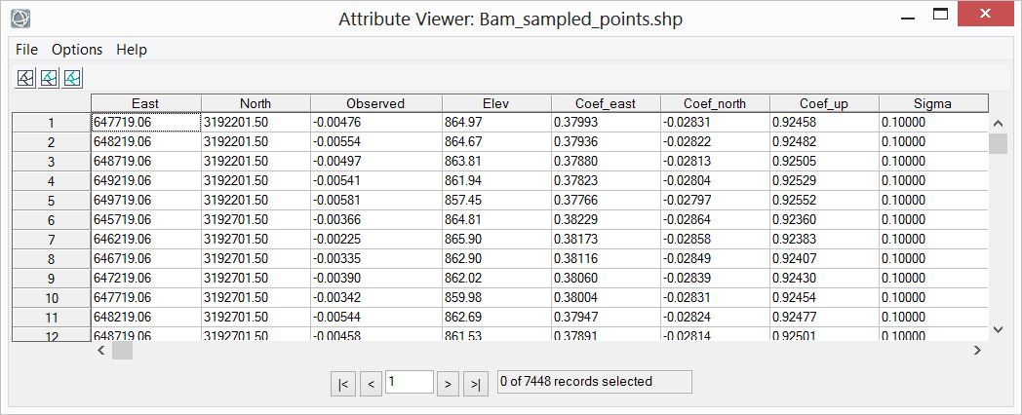The image size is (1022, 415).
Task: Open the Options menu
Action: click(x=77, y=49)
